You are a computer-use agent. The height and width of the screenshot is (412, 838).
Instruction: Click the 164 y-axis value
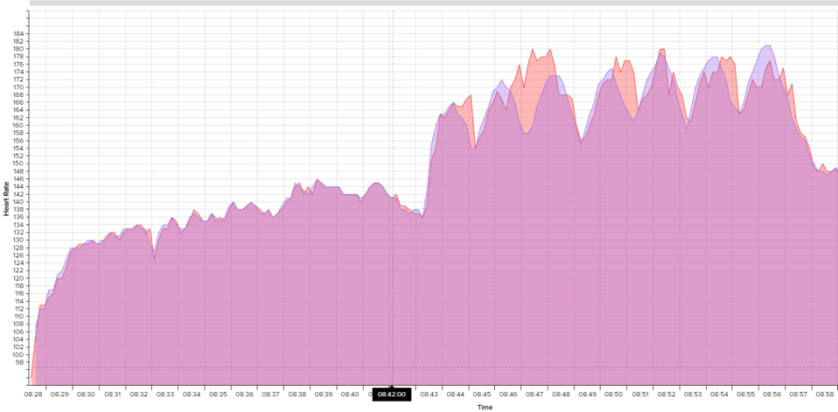(x=20, y=110)
